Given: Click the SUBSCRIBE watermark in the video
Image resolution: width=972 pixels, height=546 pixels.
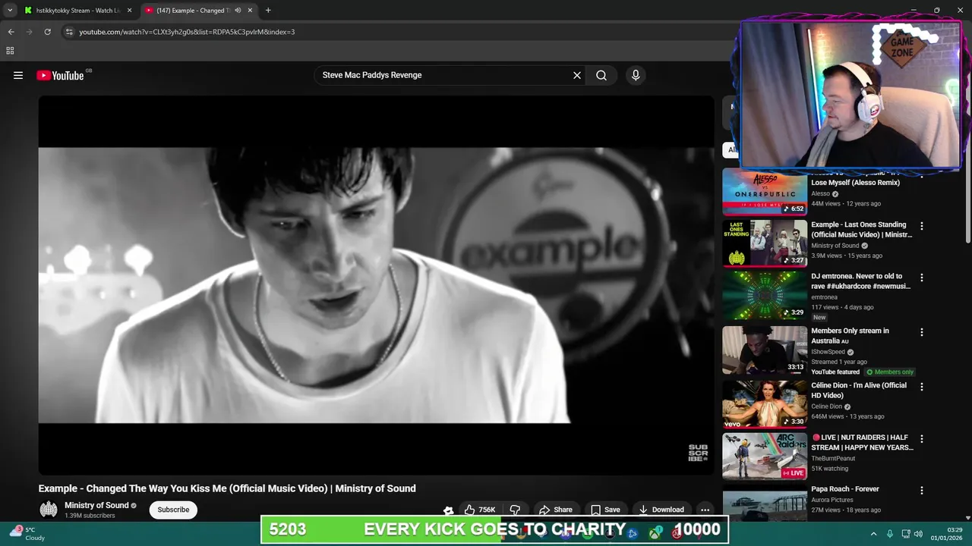Looking at the screenshot, I should [x=698, y=453].
